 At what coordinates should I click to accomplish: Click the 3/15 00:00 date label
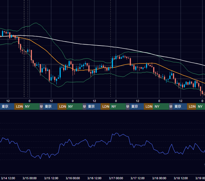pos(30,178)
